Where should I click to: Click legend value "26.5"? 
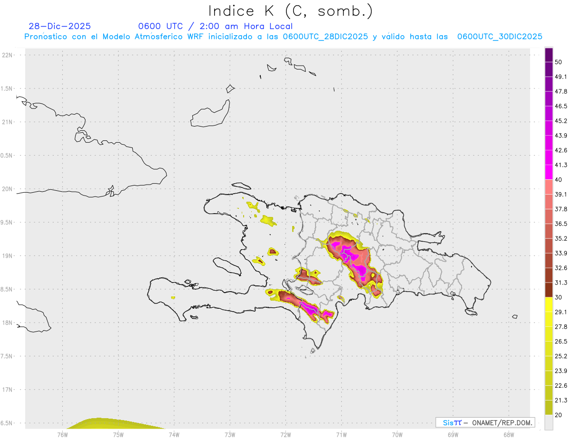click(x=561, y=342)
